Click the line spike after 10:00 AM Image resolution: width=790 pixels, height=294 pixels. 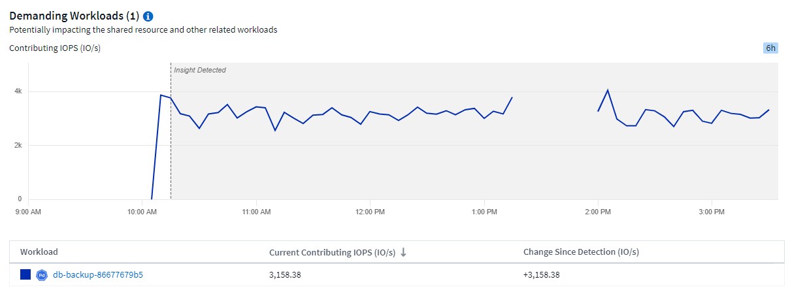(x=161, y=95)
